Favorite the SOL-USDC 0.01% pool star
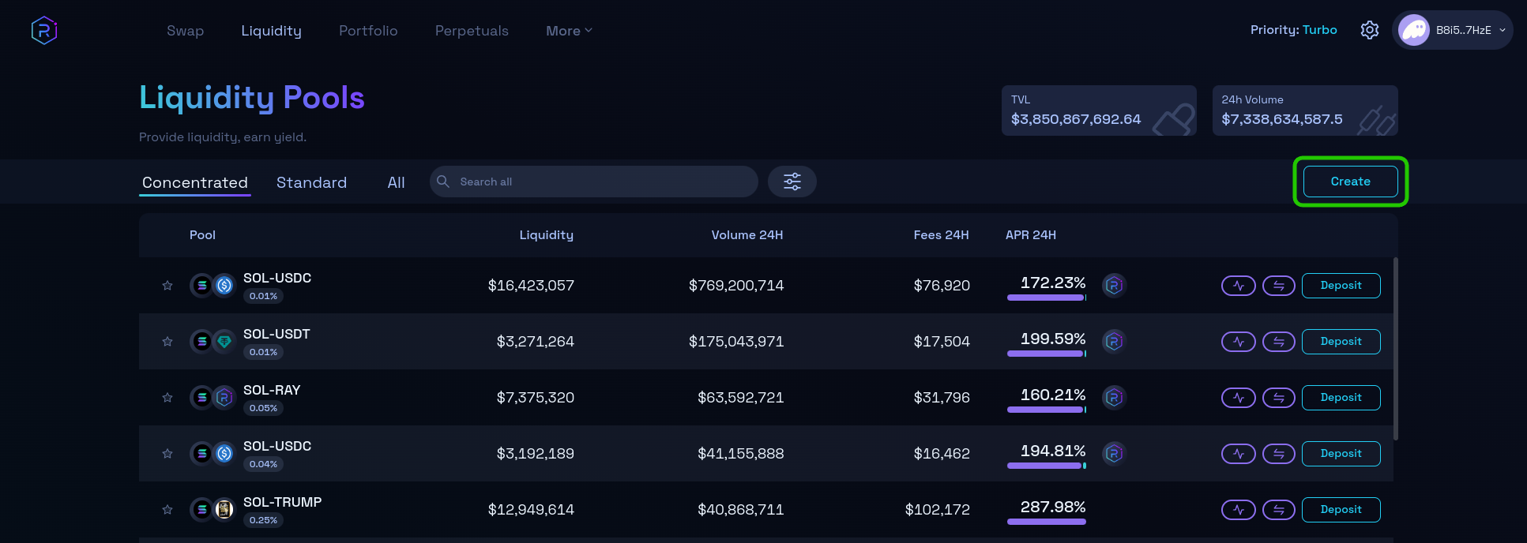 click(167, 286)
